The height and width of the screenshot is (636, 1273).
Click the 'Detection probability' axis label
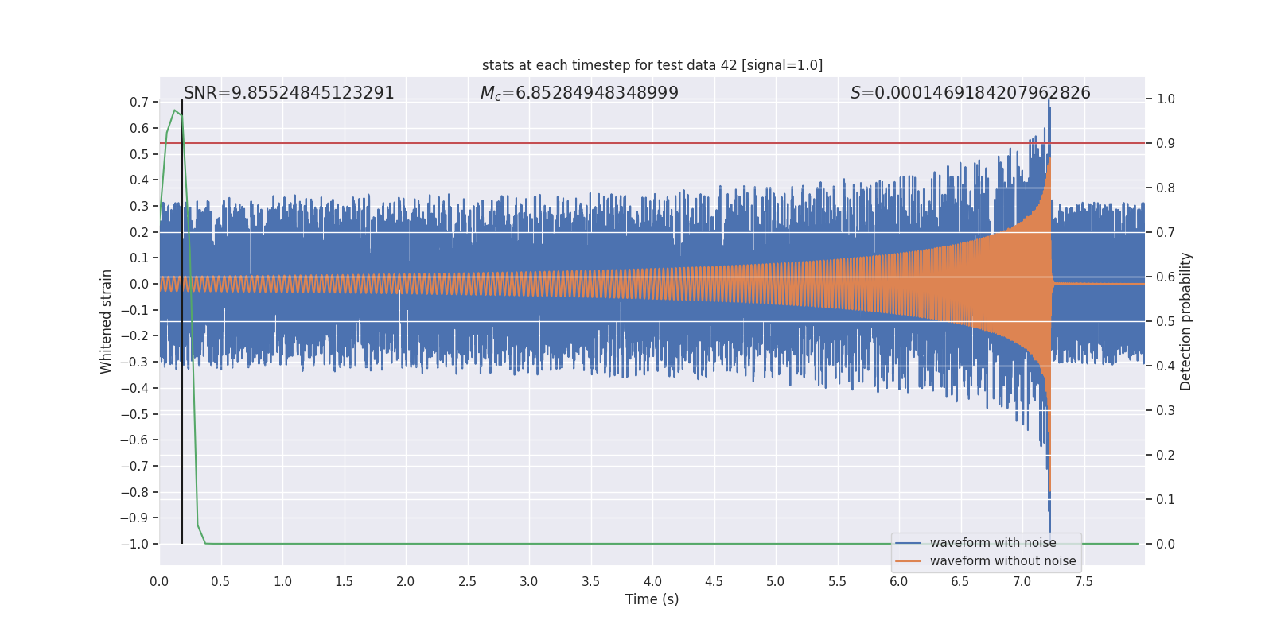click(x=1186, y=321)
